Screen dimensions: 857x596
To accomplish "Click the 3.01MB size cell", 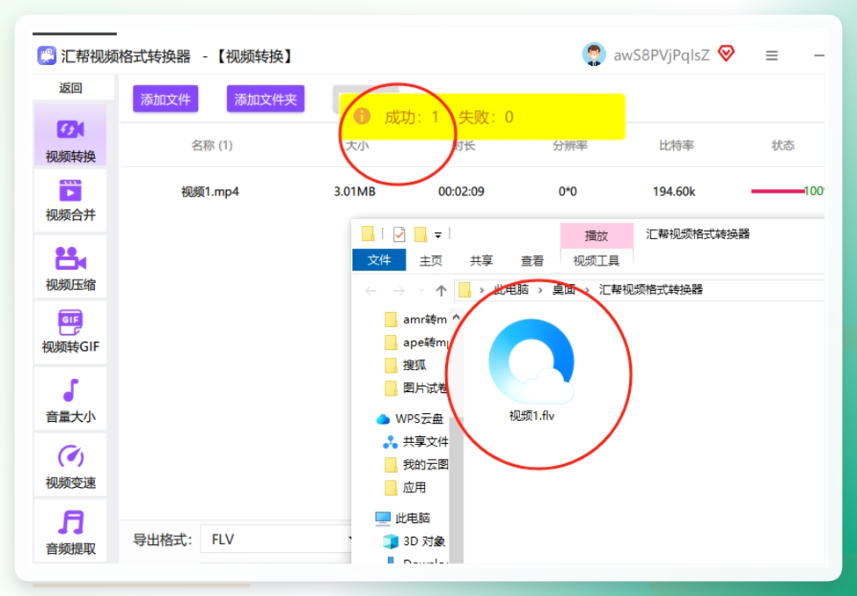I will 355,192.
